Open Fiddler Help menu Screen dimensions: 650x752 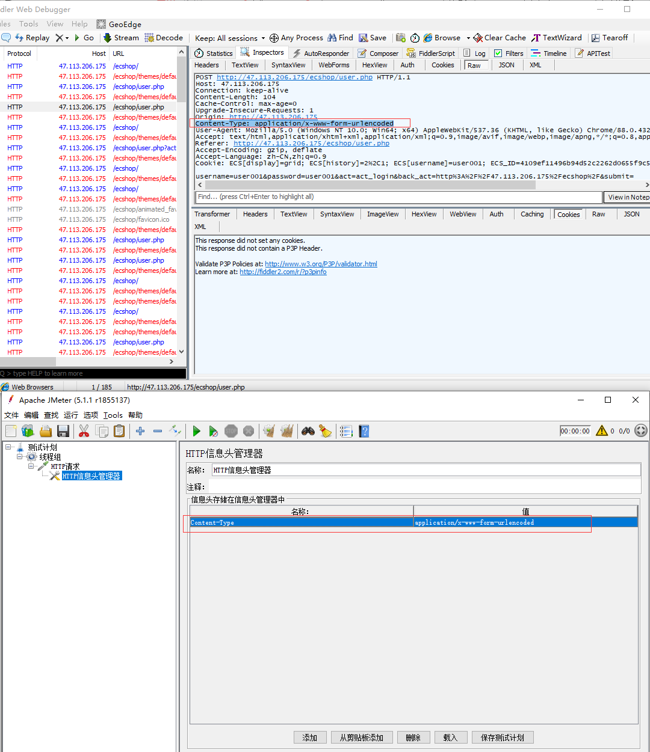[79, 24]
